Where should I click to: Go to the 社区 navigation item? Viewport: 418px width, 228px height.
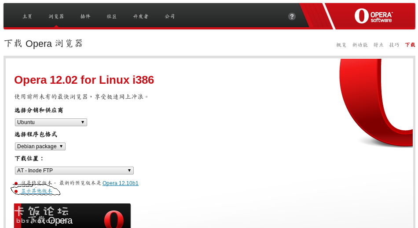click(x=112, y=17)
